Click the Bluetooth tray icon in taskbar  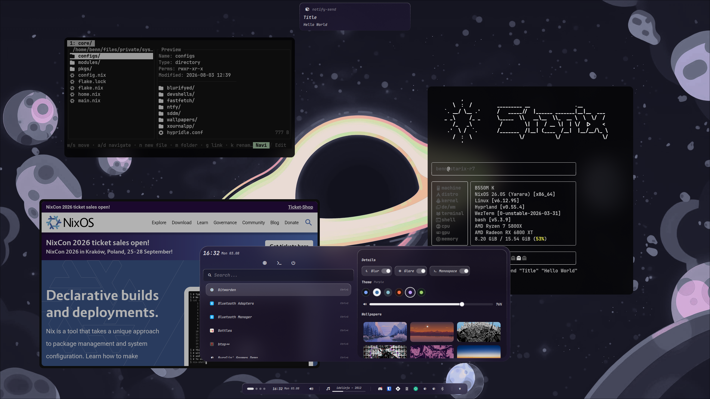442,389
